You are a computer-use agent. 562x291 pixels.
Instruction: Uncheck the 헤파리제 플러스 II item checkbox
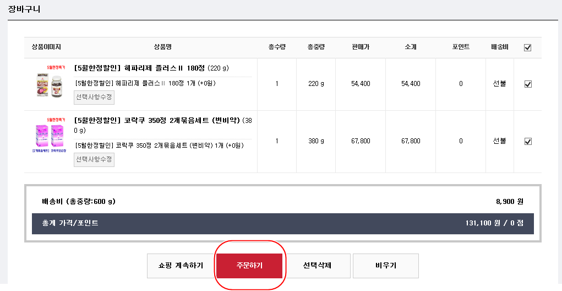pyautogui.click(x=528, y=84)
